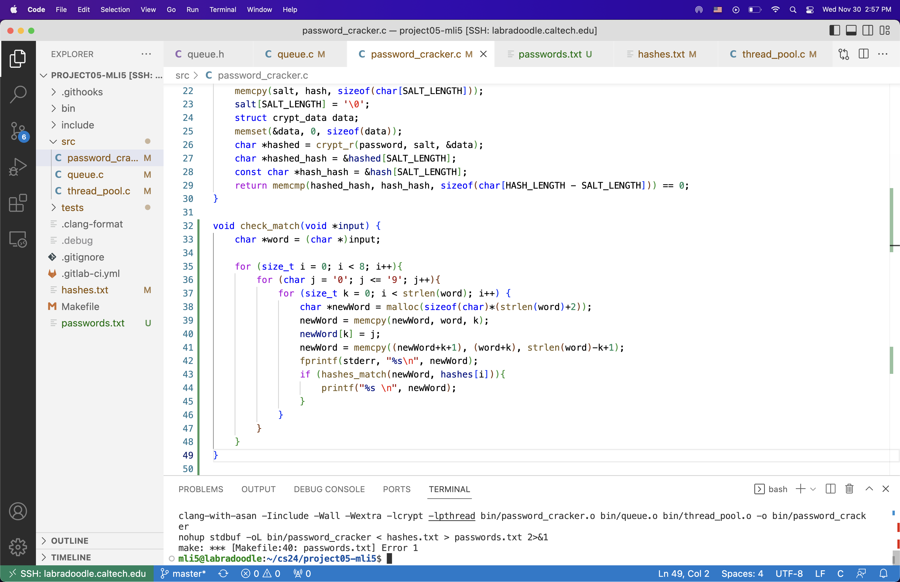Image resolution: width=900 pixels, height=582 pixels.
Task: Expand the tests folder
Action: (72, 207)
